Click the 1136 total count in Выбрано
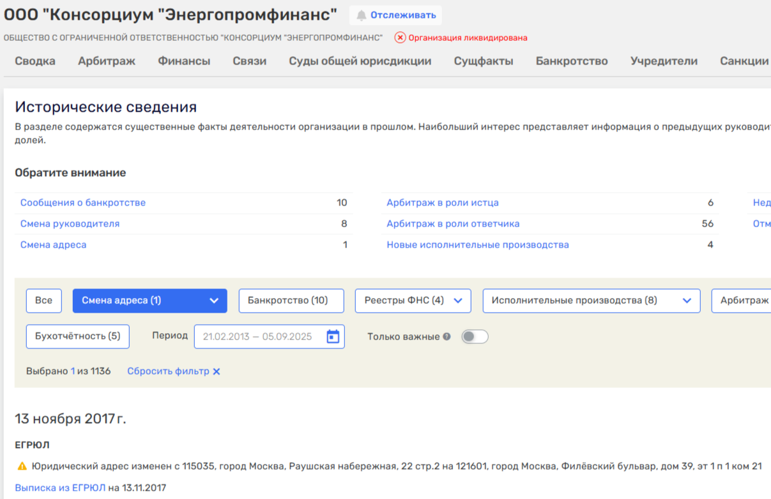The image size is (771, 499). click(100, 371)
